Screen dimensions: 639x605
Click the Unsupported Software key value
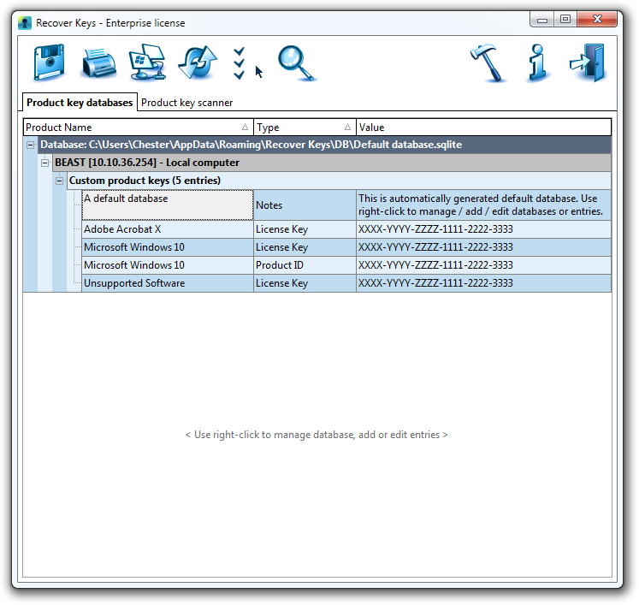[x=483, y=283]
